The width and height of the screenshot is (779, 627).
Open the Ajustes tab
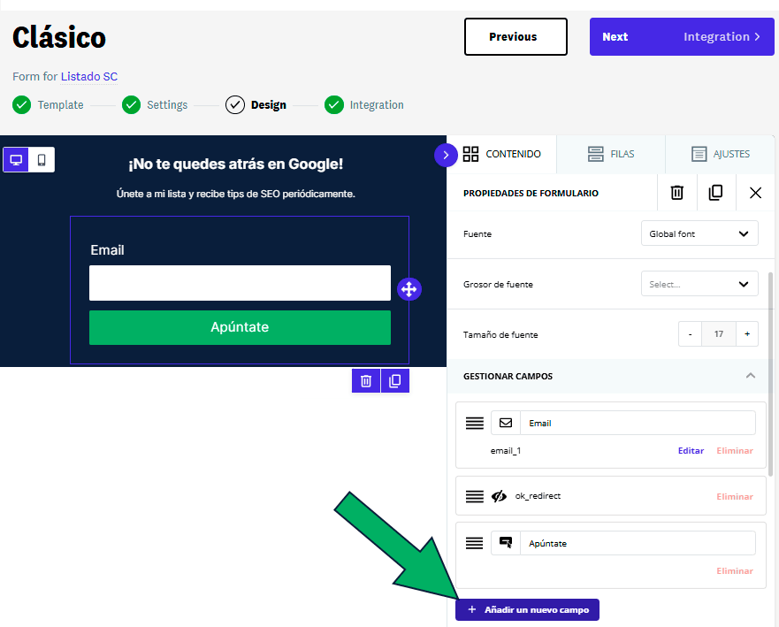coord(721,154)
